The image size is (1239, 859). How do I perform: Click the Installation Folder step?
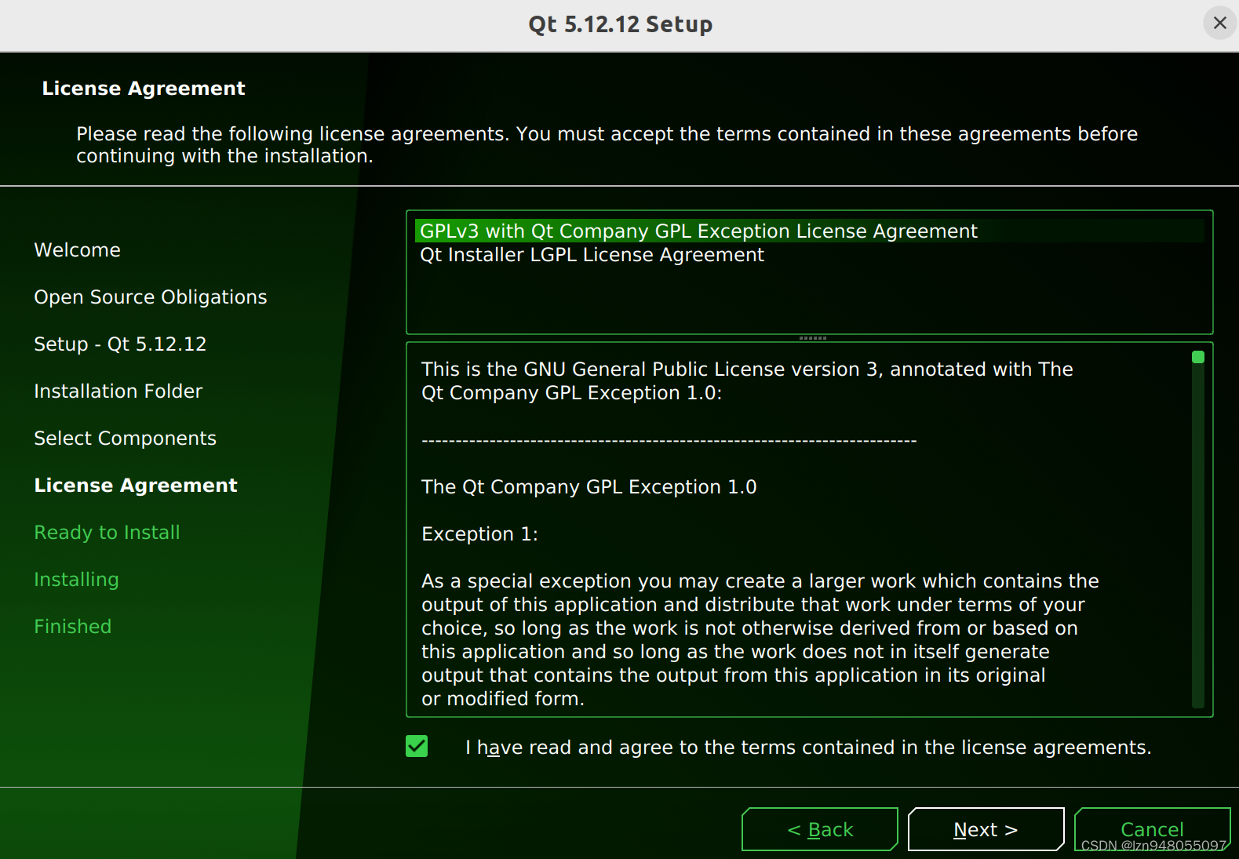tap(118, 391)
